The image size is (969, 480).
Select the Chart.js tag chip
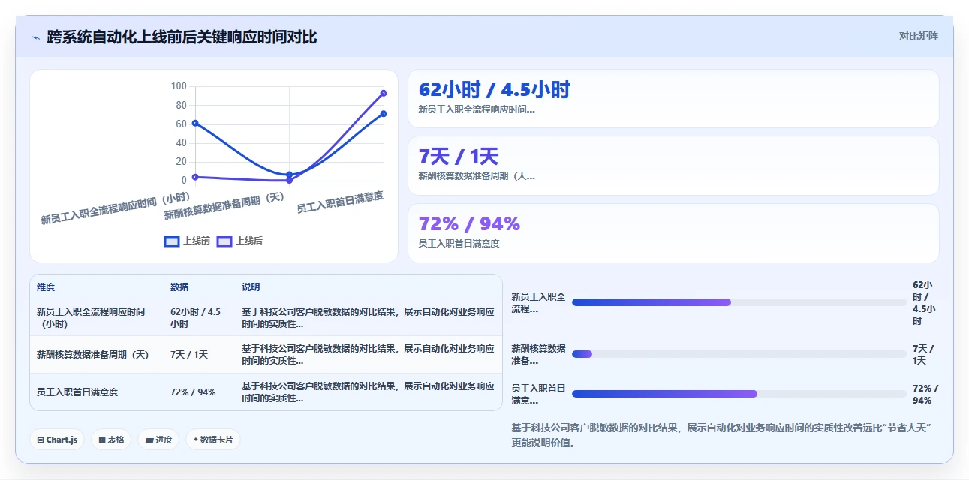[x=57, y=439]
